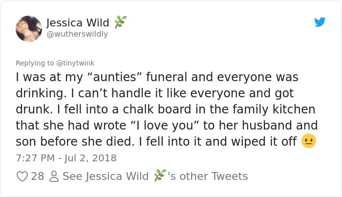342x197 pixels.
Task: Click the 7:27 PM - Jul 2, 2018 timestamp
Action: pos(66,158)
